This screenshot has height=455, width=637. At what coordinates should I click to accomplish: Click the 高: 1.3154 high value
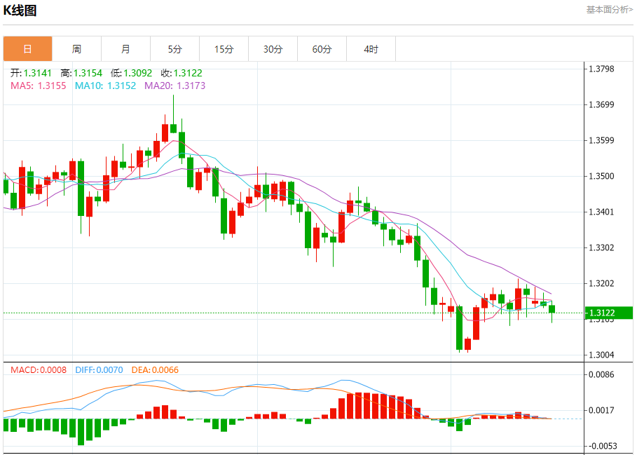pos(81,73)
